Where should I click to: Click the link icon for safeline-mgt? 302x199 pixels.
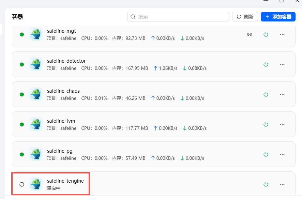[250, 34]
